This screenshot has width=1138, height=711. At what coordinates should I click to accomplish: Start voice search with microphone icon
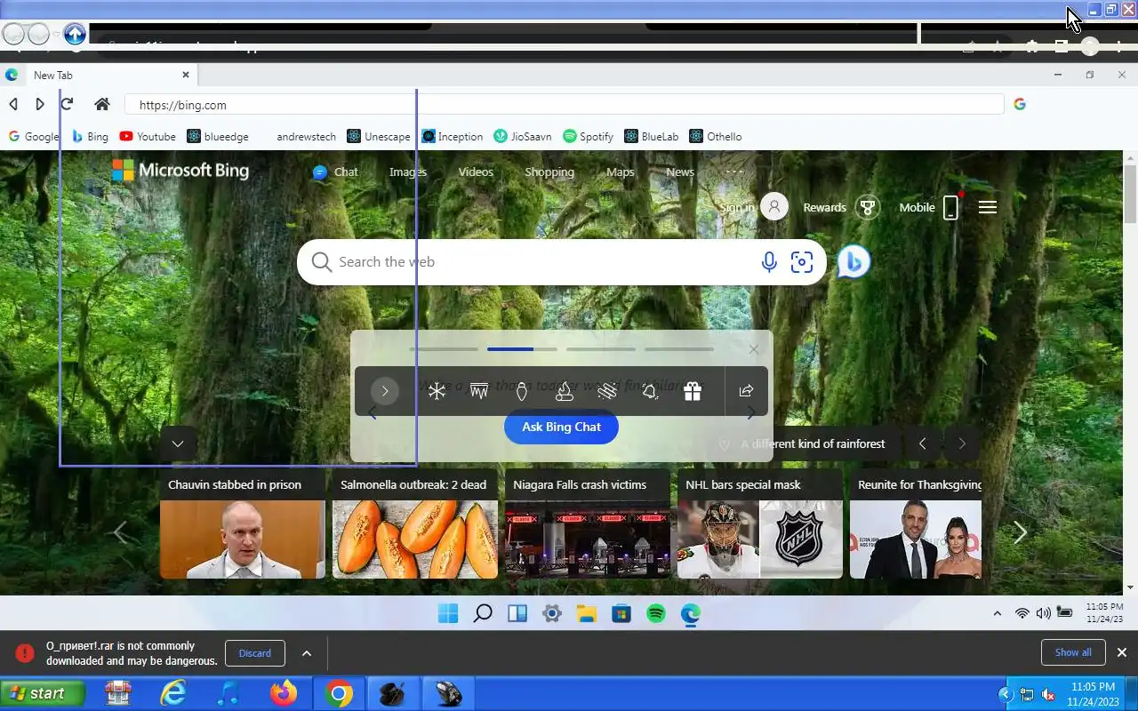pos(769,262)
